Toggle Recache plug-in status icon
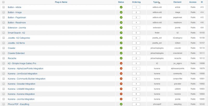Viewport: 208px width, 106px height. click(121, 58)
